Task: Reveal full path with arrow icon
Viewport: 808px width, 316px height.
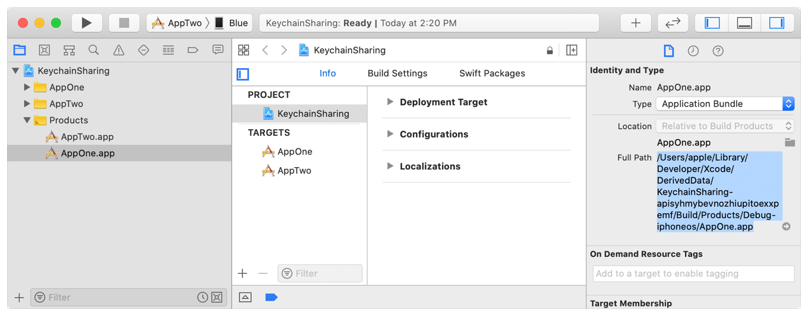Action: pyautogui.click(x=786, y=226)
